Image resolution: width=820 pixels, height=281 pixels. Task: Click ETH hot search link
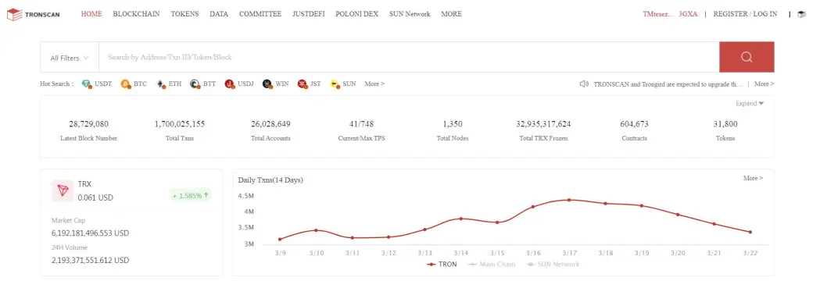pos(174,84)
